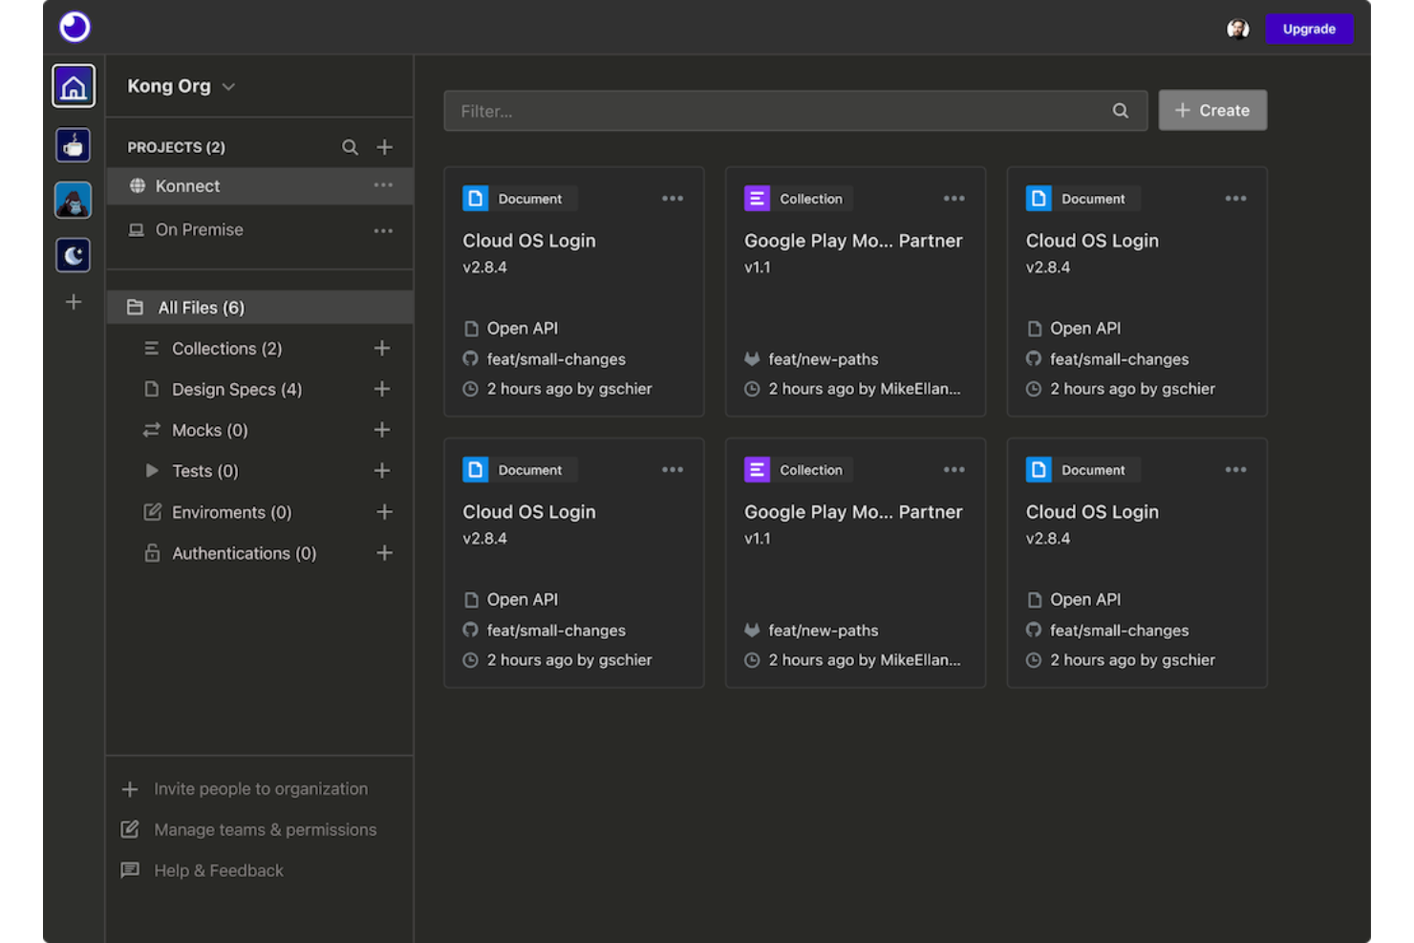
Task: Click Document icon on first-row right card
Action: [1039, 199]
